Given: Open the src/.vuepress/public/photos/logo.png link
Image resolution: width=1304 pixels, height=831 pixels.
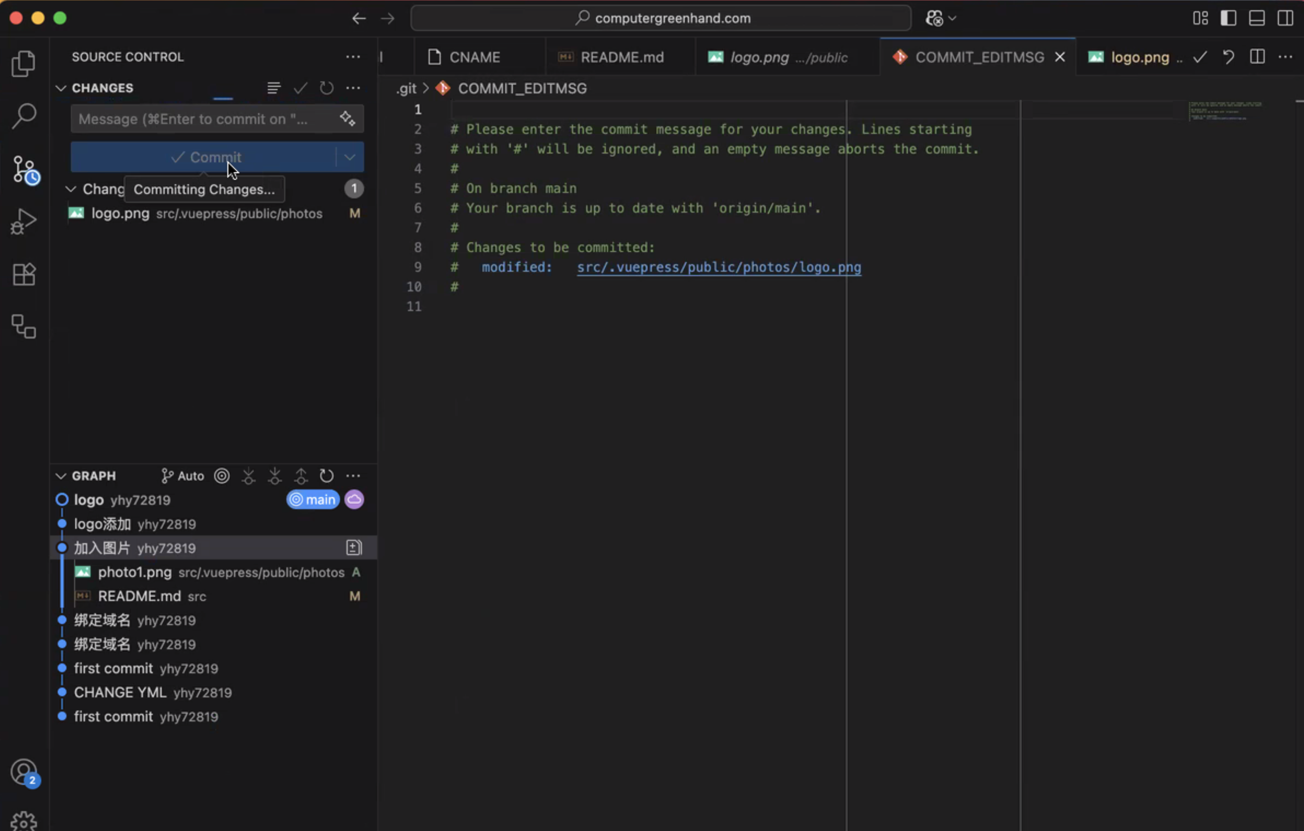Looking at the screenshot, I should click(x=718, y=267).
